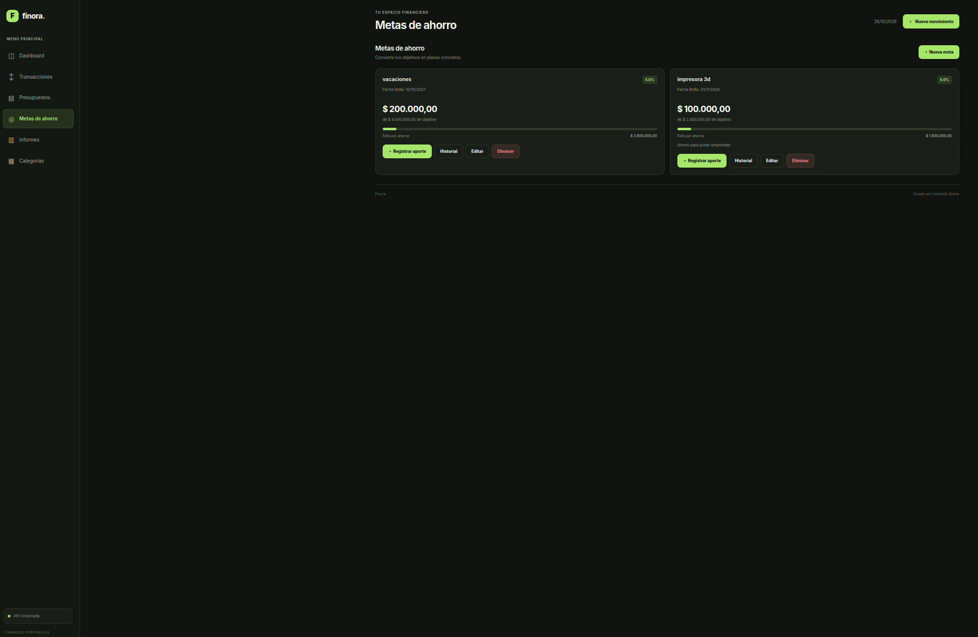Edit the impresora 3d goal
The width and height of the screenshot is (978, 637).
coord(772,161)
